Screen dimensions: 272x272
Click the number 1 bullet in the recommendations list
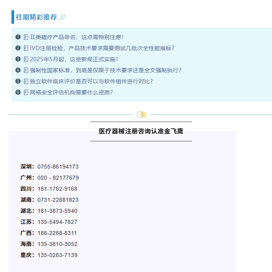pyautogui.click(x=18, y=37)
